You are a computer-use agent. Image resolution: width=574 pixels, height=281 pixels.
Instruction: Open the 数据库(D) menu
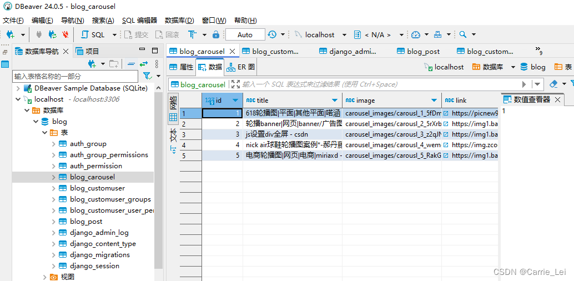pyautogui.click(x=179, y=21)
